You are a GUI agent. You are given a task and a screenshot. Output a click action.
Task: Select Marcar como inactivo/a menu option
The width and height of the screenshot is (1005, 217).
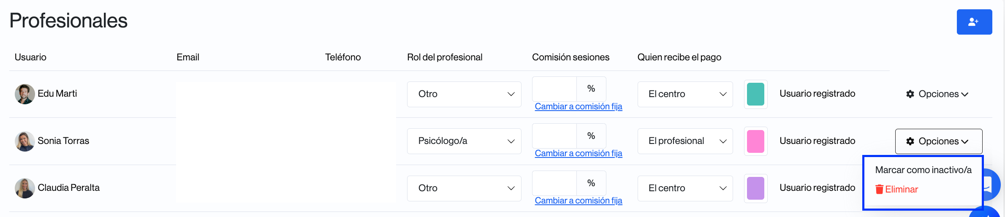[x=923, y=170]
